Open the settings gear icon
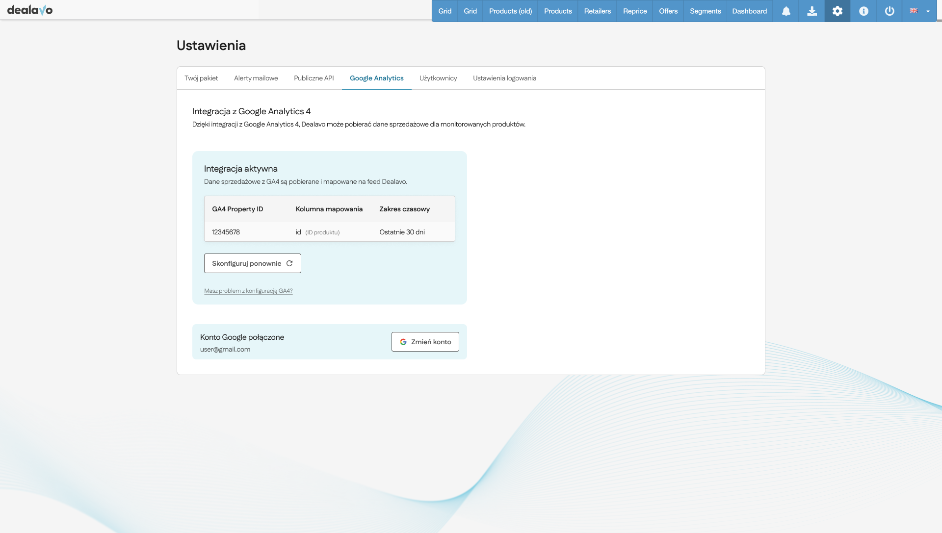The image size is (942, 533). point(837,11)
